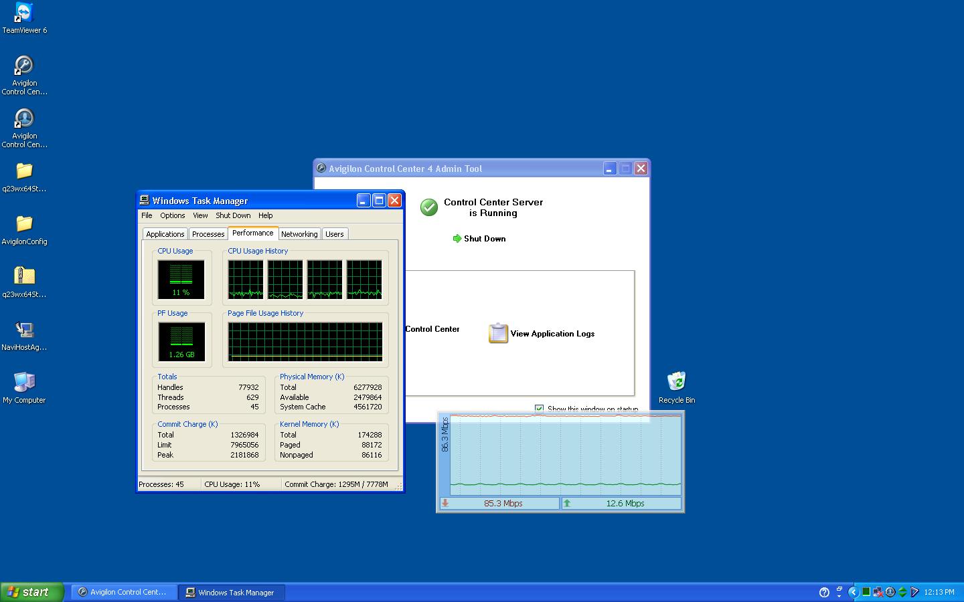Open the TeamViewer 6 desktop shortcut
The image size is (964, 602).
[24, 13]
